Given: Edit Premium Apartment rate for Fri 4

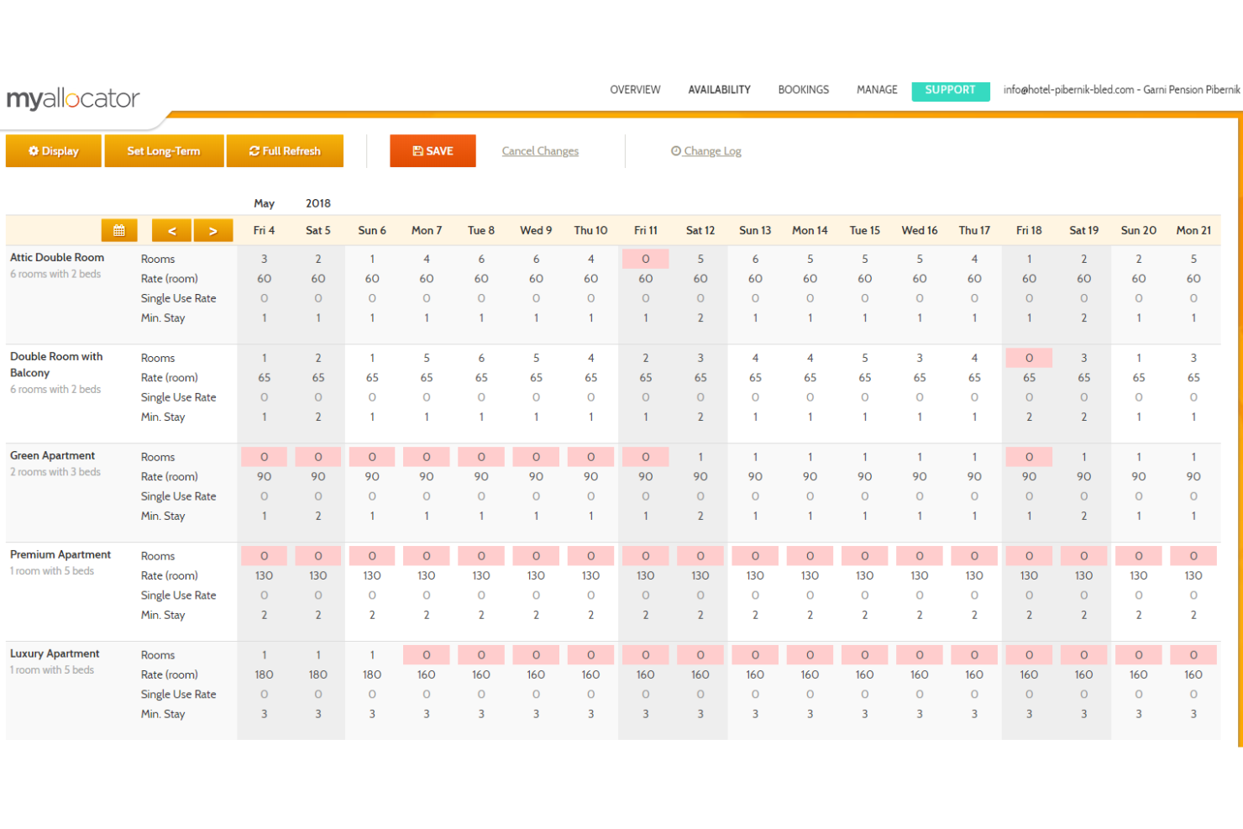Looking at the screenshot, I should [x=264, y=575].
